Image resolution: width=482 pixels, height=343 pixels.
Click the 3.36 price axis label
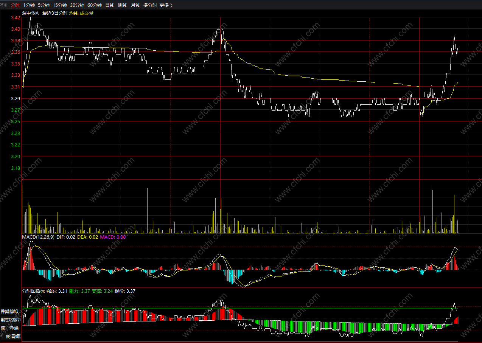[x=16, y=52]
